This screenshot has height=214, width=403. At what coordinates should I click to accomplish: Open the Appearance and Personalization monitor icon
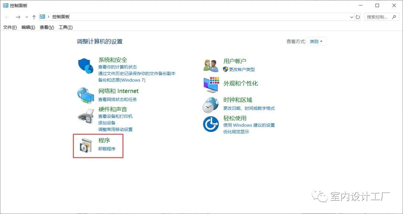(x=211, y=84)
